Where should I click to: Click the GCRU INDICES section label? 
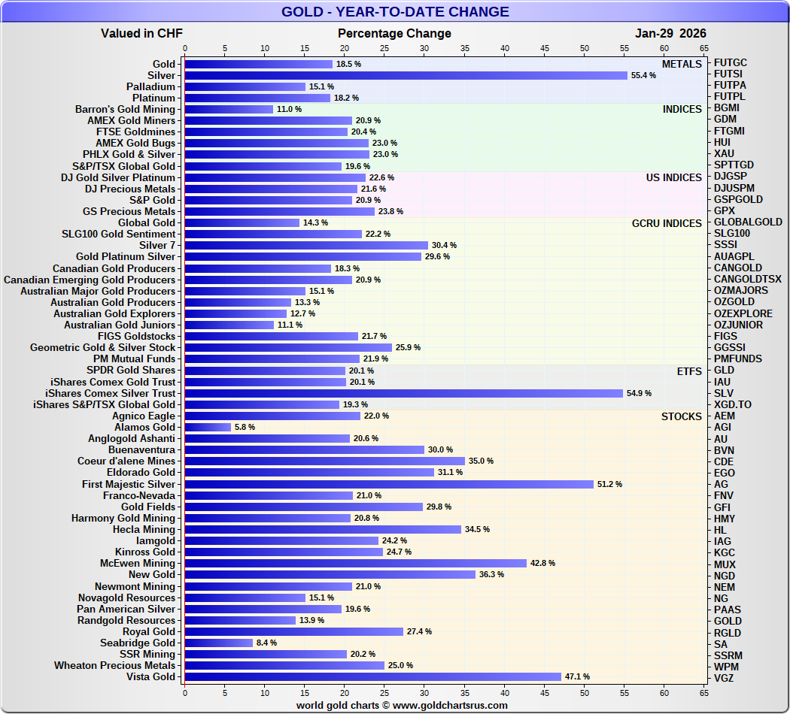(x=667, y=223)
